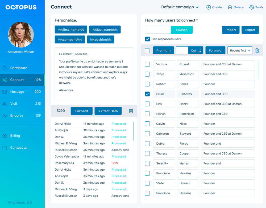Insert %%company%% placeholder
The image size is (266, 208).
click(70, 39)
